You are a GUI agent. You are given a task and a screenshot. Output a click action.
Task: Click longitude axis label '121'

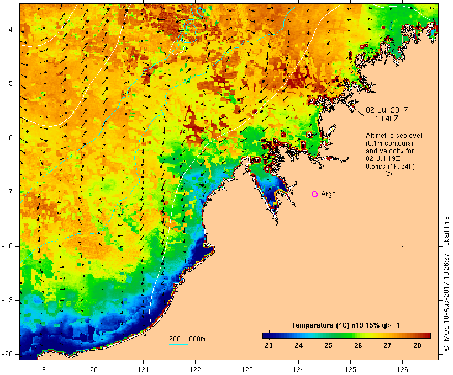143,369
